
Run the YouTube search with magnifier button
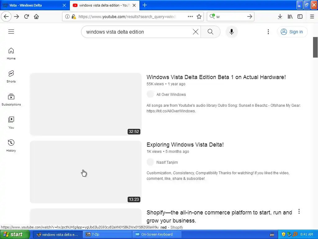(x=210, y=32)
